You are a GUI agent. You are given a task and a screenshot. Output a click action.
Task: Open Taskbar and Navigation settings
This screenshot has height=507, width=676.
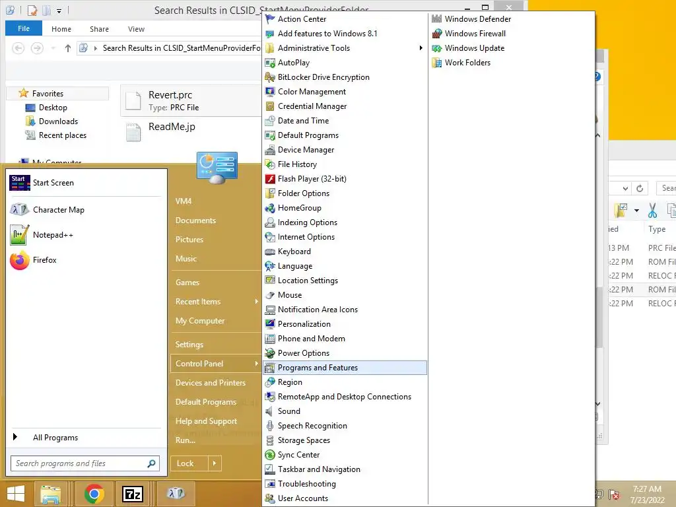tap(345, 469)
